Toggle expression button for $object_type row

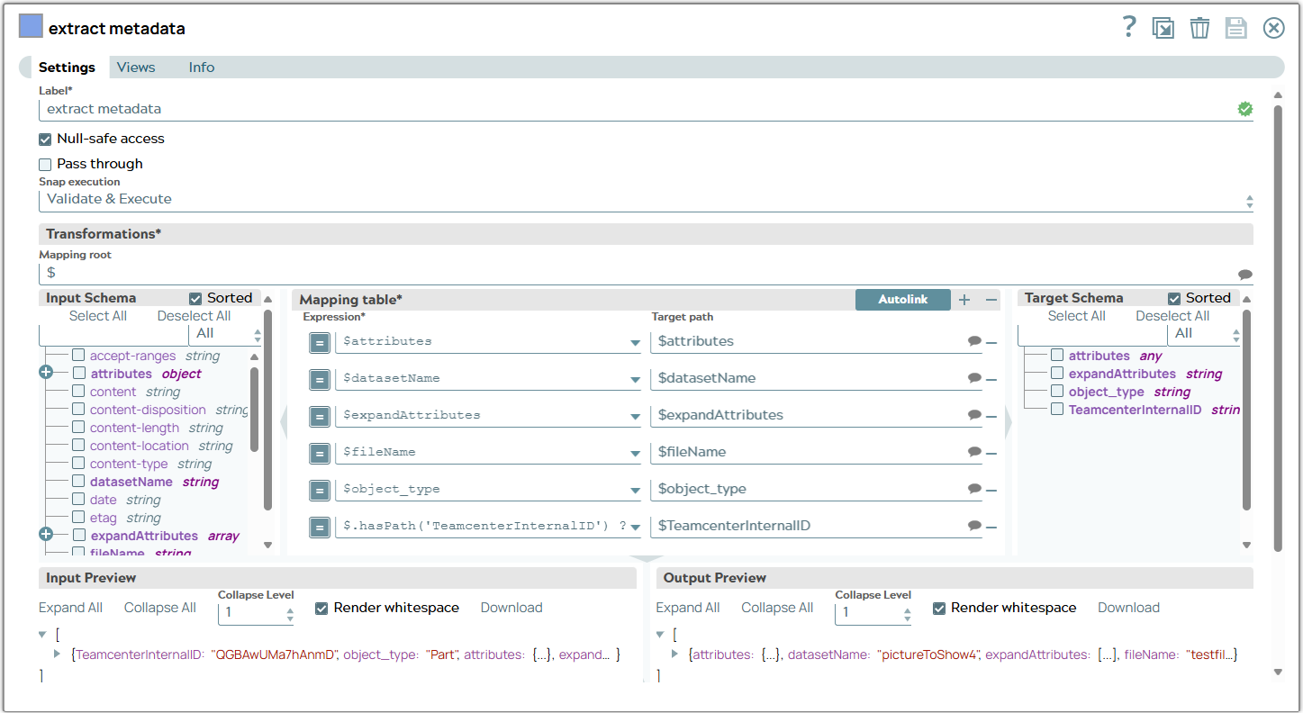click(320, 490)
